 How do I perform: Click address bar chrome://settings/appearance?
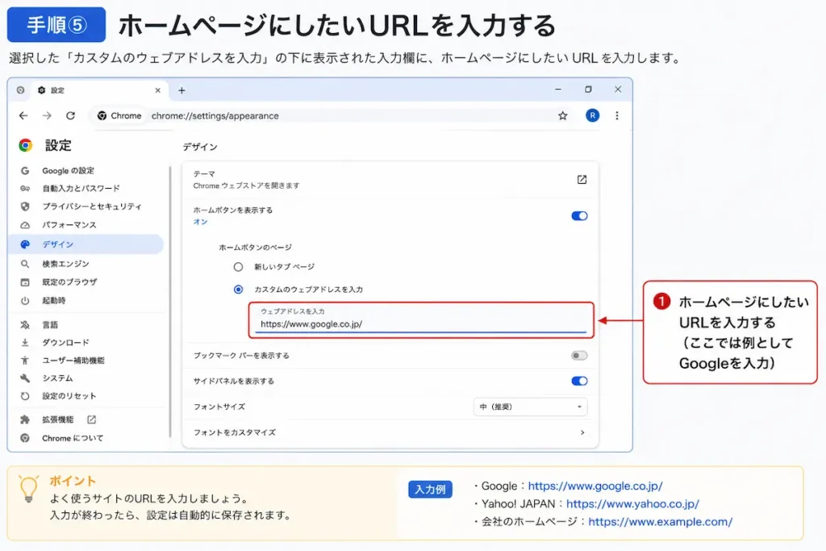point(215,115)
